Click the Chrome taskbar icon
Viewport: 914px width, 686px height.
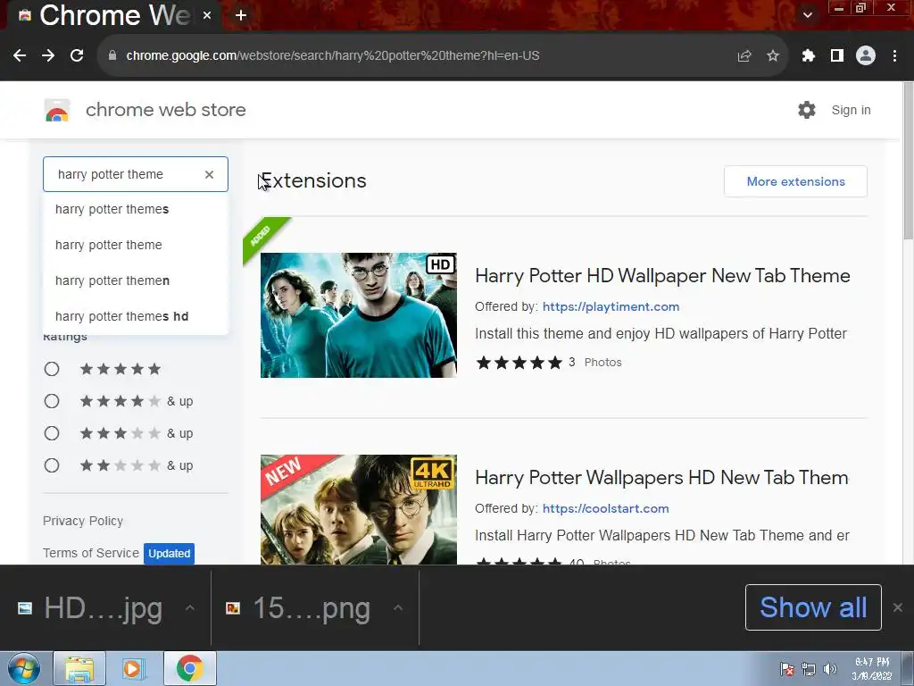[x=189, y=668]
